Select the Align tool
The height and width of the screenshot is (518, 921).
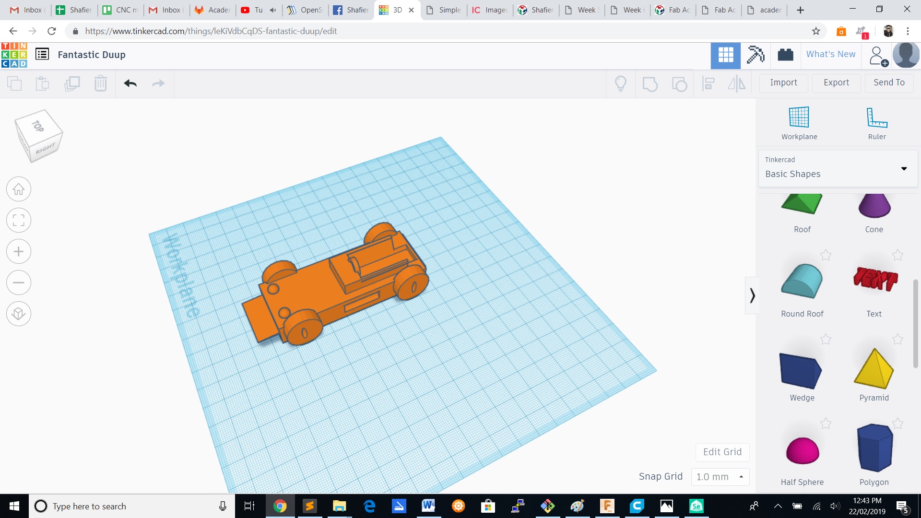pyautogui.click(x=708, y=83)
